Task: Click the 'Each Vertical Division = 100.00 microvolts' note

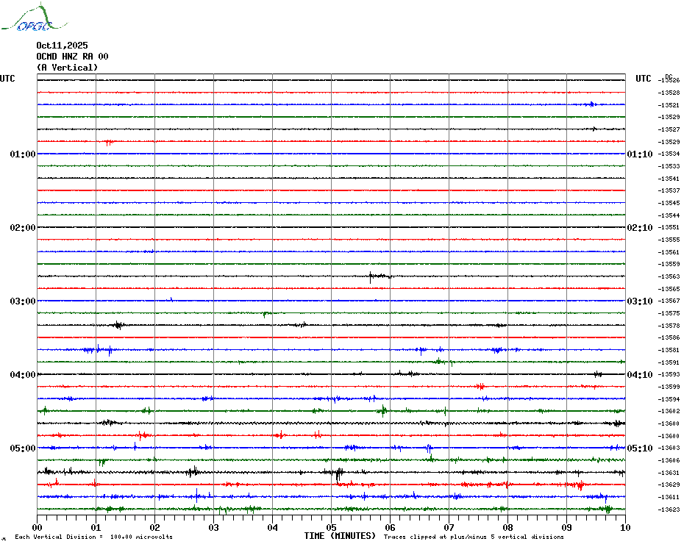Action: point(94,537)
